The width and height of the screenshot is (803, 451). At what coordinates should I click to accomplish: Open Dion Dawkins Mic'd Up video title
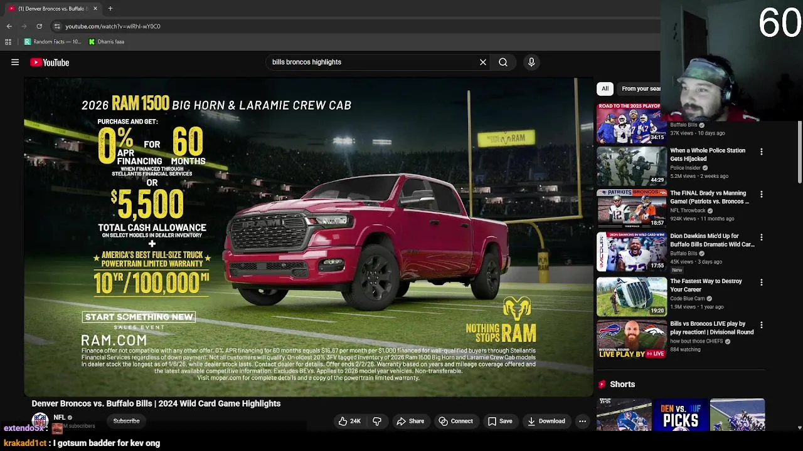point(712,241)
